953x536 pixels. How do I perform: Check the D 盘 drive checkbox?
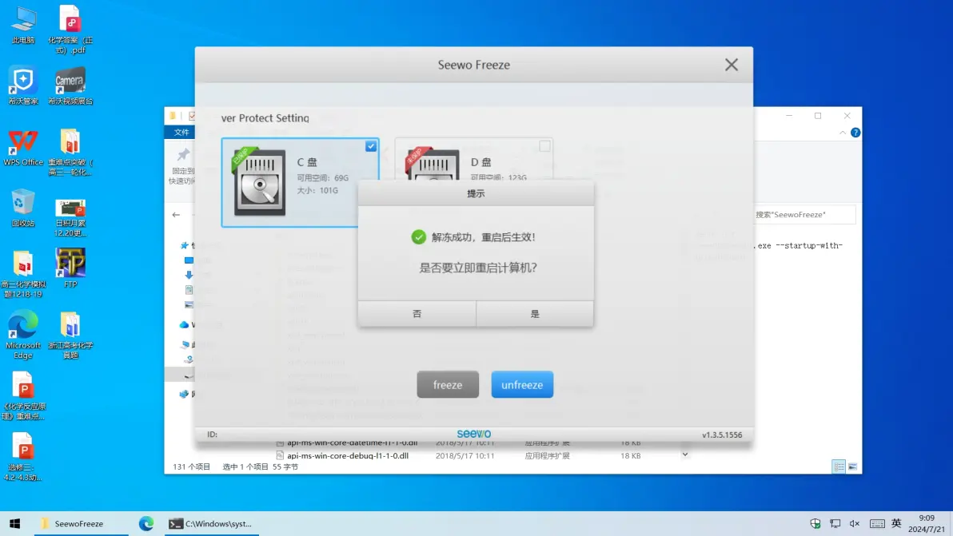544,146
